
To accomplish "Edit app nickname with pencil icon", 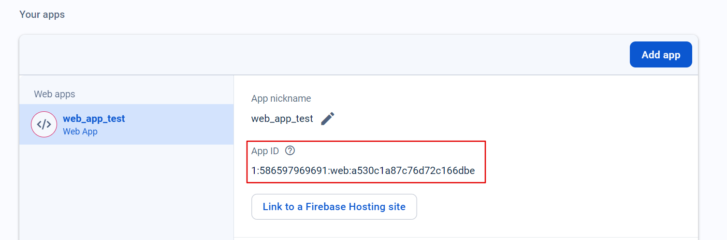I will 328,119.
